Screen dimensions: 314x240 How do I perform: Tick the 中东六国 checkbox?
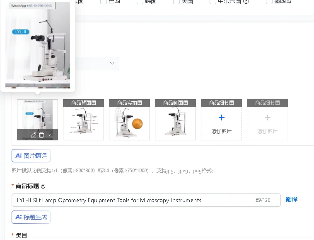213,1
